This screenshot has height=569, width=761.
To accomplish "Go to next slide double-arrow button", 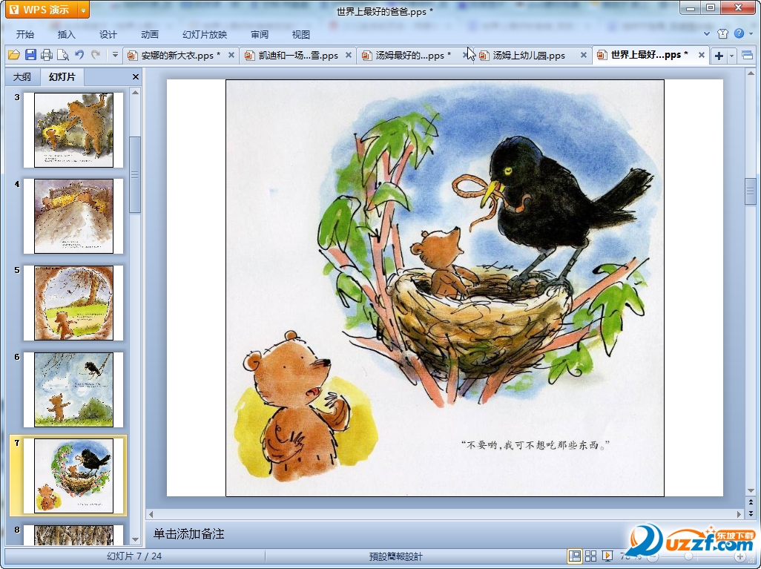I will click(751, 513).
